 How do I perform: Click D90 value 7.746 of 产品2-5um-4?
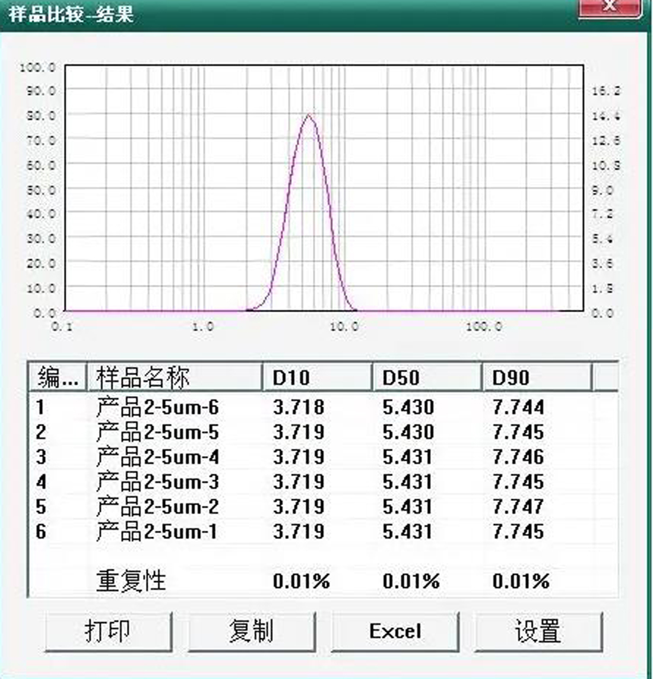pyautogui.click(x=518, y=457)
